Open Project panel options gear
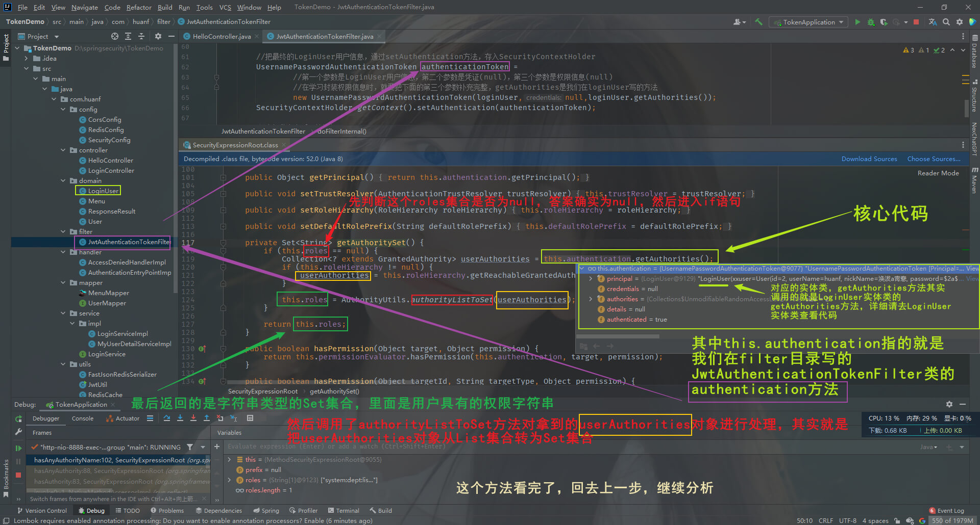Image resolution: width=980 pixels, height=525 pixels. [x=158, y=36]
